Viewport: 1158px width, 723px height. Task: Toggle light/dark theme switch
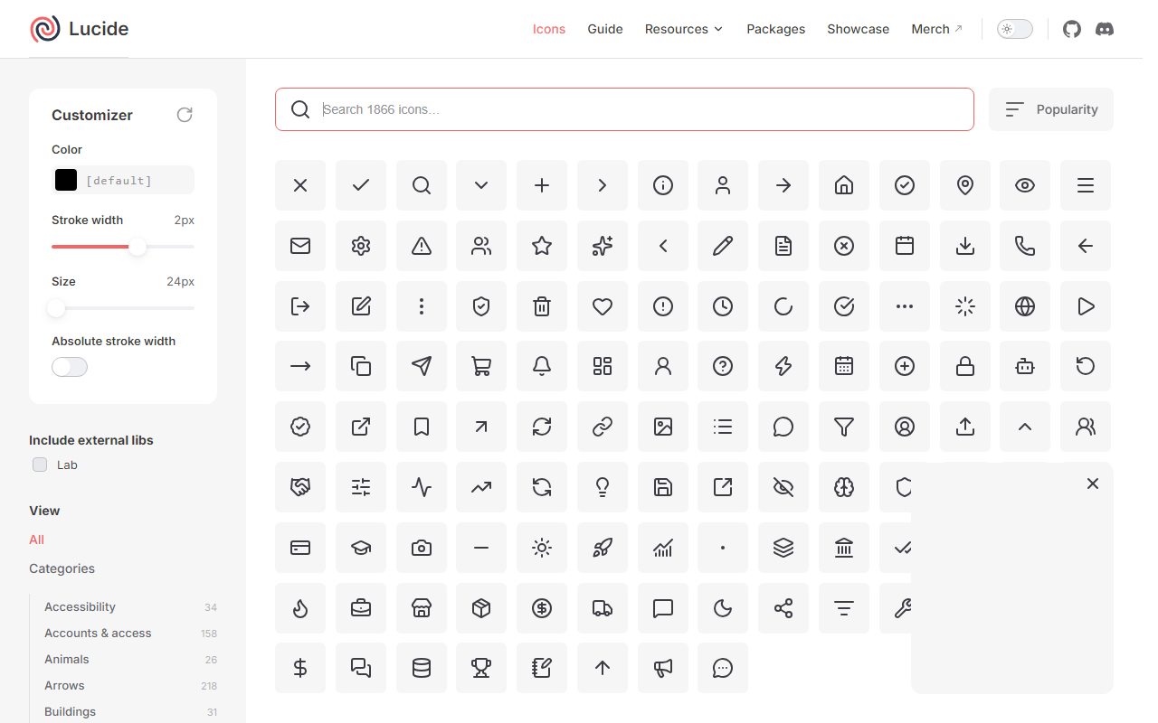pos(1015,29)
